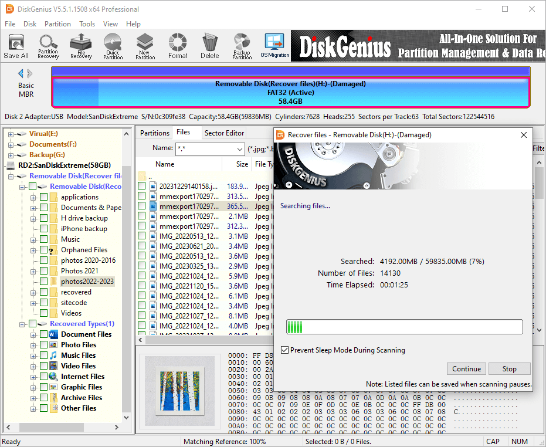Start the OS Migration tool
546x447 pixels.
(x=274, y=46)
